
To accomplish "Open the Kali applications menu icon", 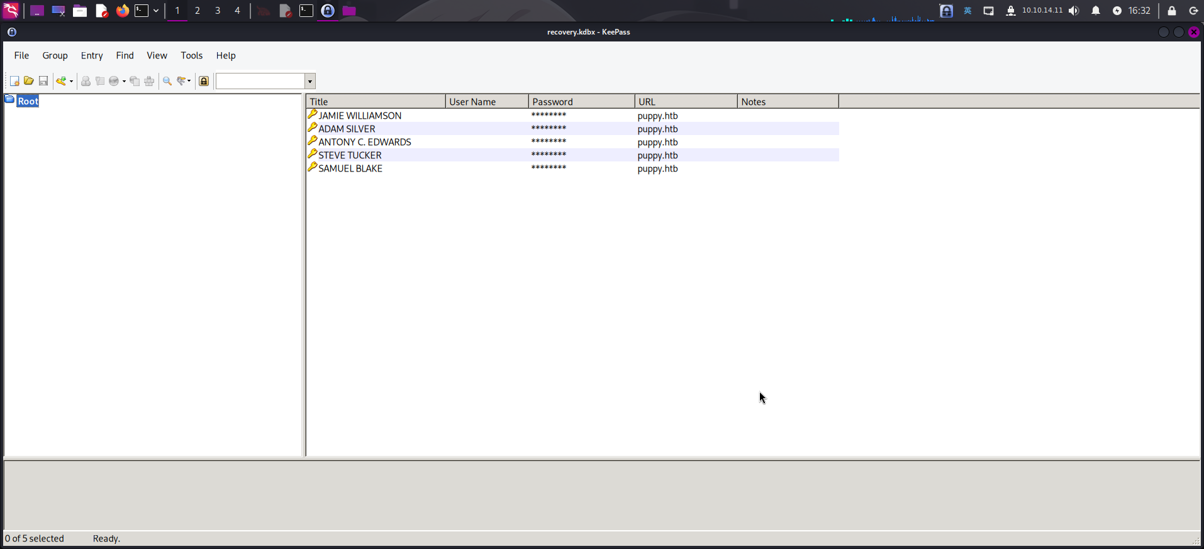I will coord(11,11).
